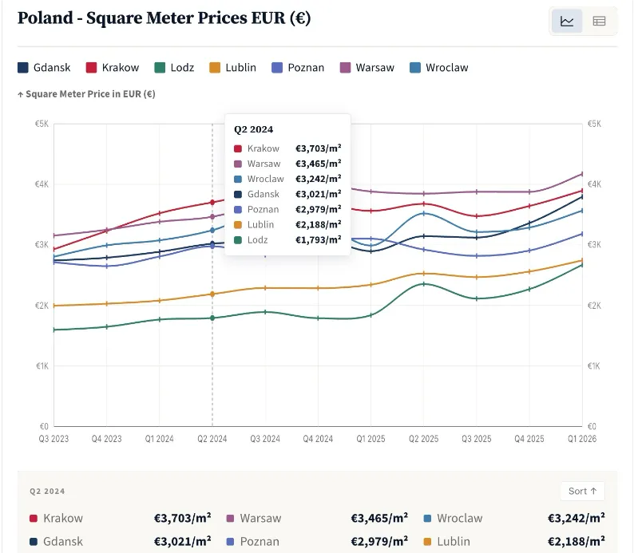Image resolution: width=634 pixels, height=553 pixels.
Task: Toggle Gdansk series in legend
Action: click(x=44, y=68)
